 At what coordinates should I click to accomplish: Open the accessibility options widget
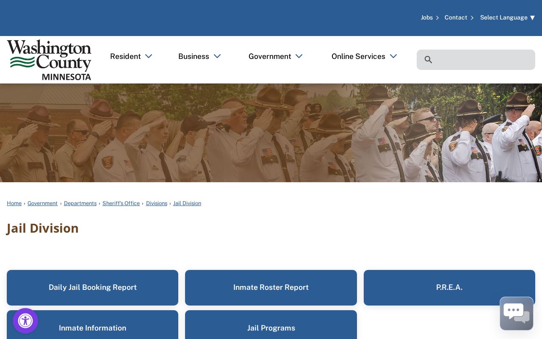click(25, 321)
